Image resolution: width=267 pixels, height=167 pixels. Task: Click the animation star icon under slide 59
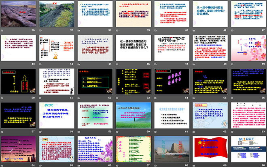coord(78,132)
